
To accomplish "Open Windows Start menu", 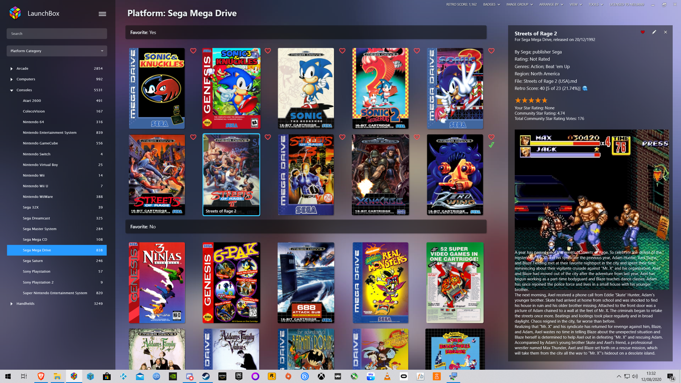I will tap(8, 376).
